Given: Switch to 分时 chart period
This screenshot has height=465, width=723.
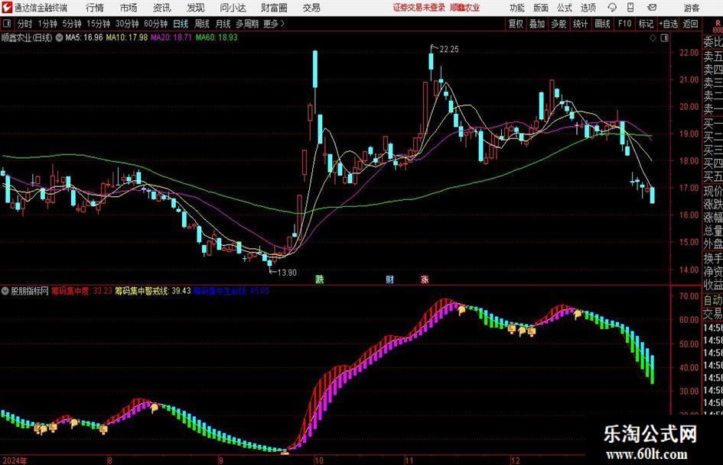Looking at the screenshot, I should coord(25,24).
